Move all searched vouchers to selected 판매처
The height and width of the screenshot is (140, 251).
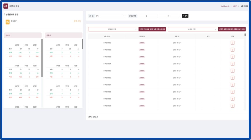coord(152,29)
